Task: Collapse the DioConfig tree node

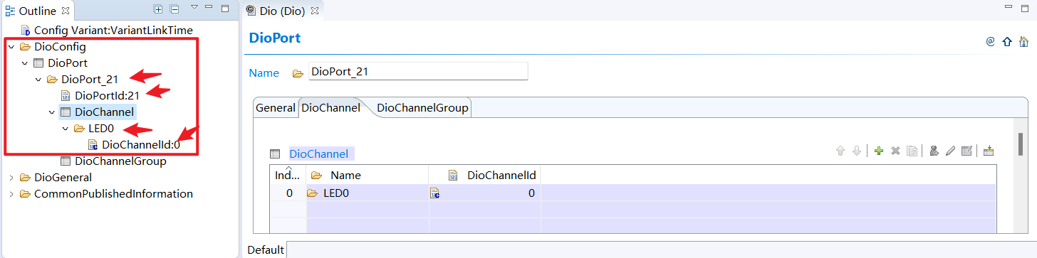Action: coord(11,47)
